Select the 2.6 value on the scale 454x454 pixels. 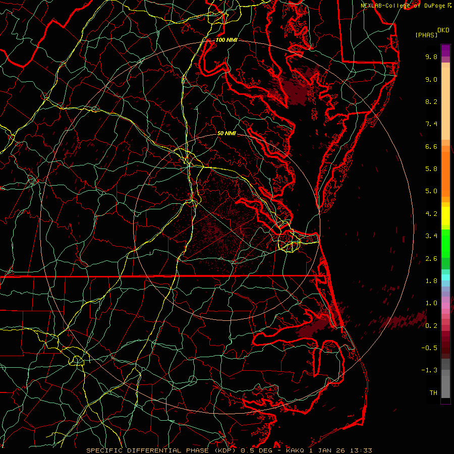coord(431,259)
